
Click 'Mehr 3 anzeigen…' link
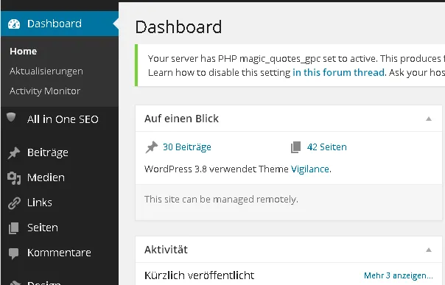click(399, 275)
